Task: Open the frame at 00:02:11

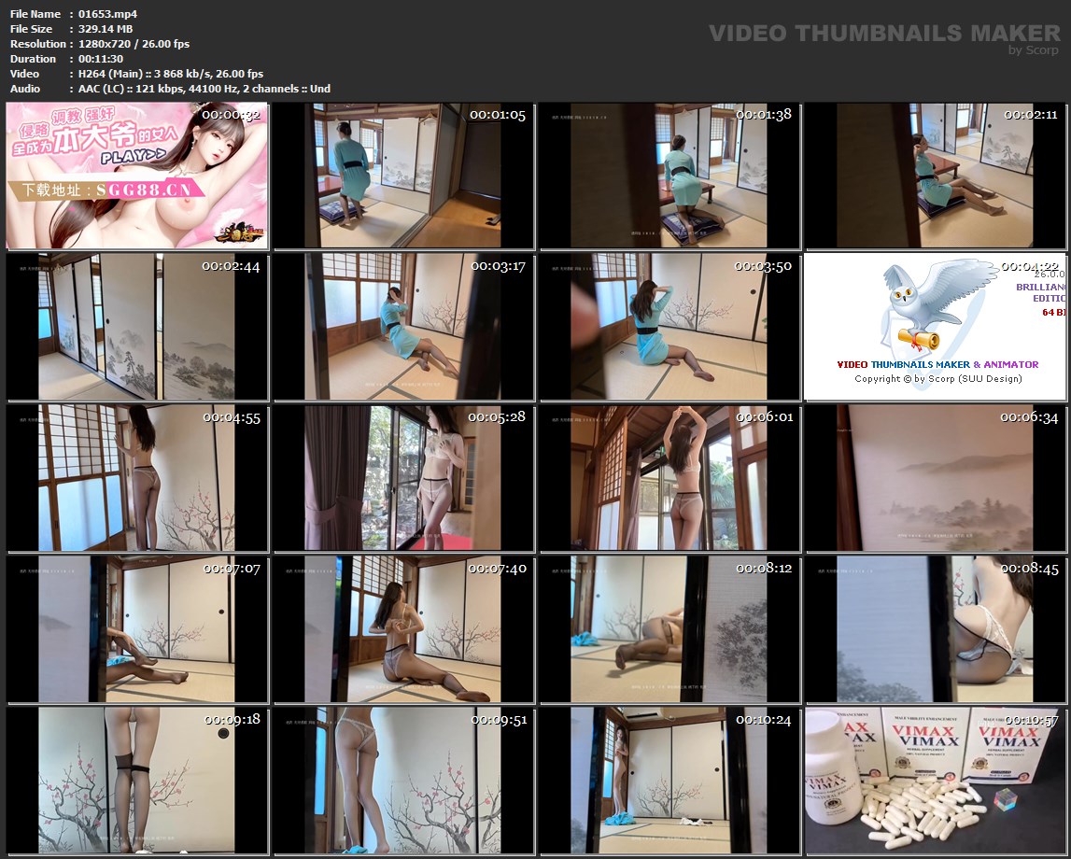Action: pos(937,176)
